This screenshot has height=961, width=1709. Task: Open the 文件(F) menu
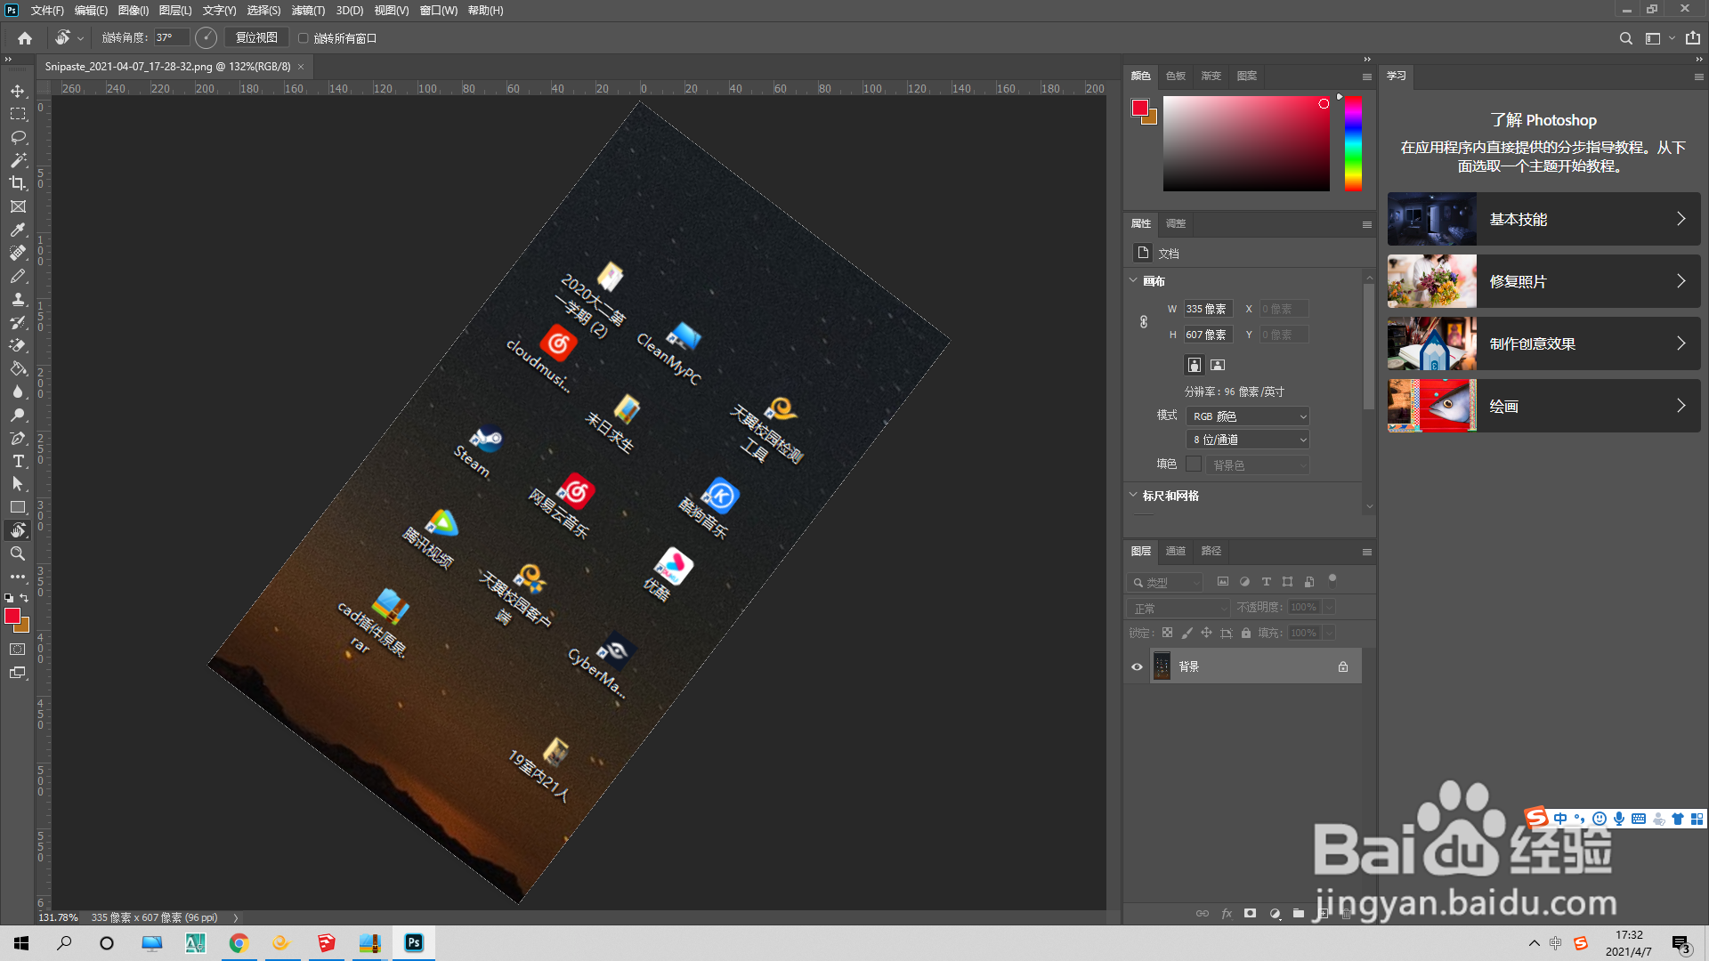tap(47, 11)
